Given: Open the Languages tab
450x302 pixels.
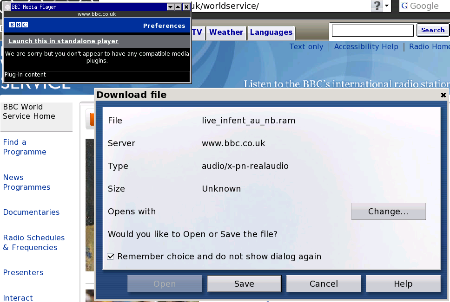Looking at the screenshot, I should coord(271,32).
